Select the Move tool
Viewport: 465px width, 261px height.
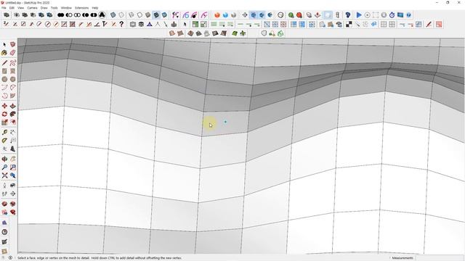click(4, 106)
